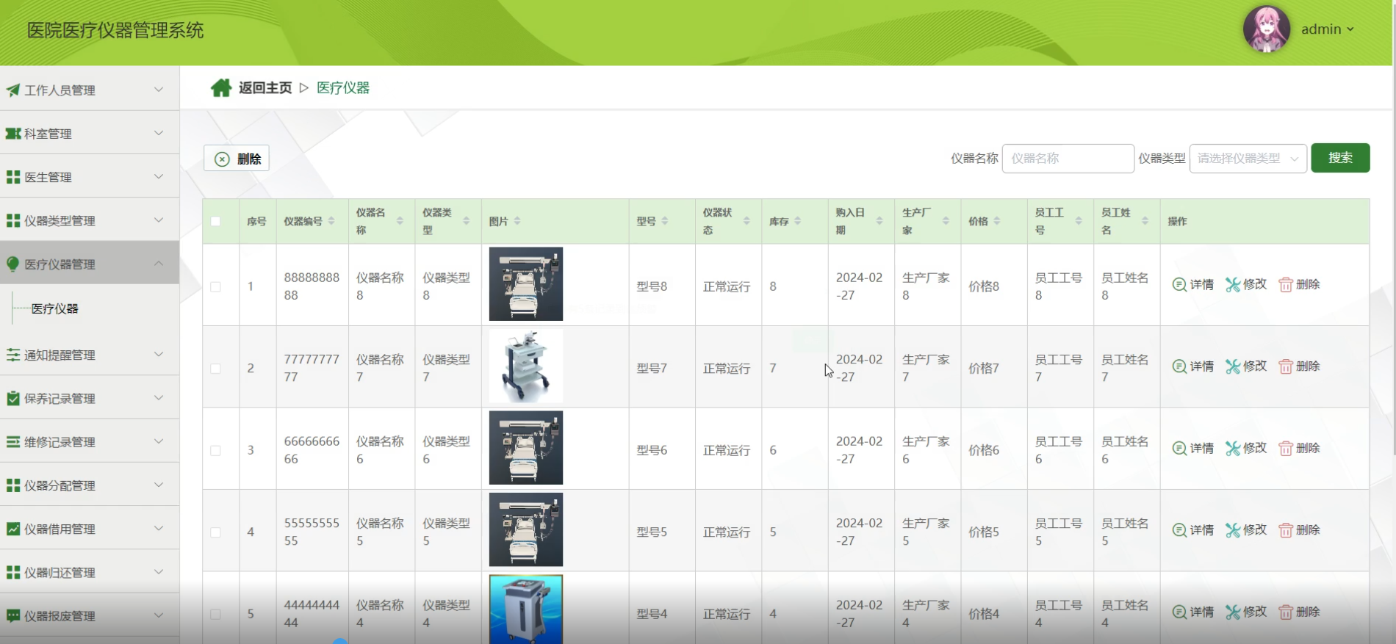
Task: Click the 通知提醒管理 sliders icon
Action: 13,355
